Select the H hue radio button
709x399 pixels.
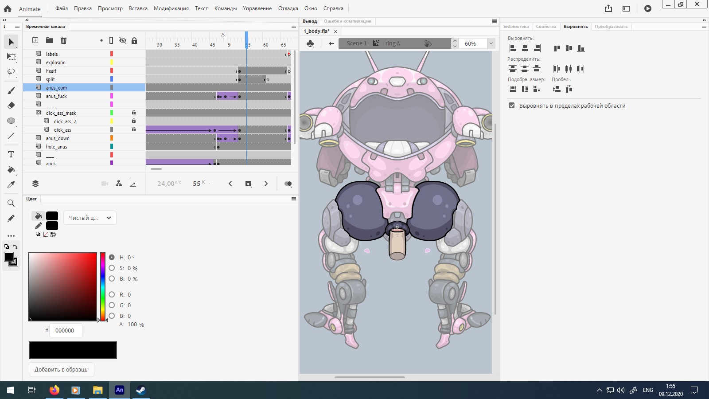click(112, 257)
